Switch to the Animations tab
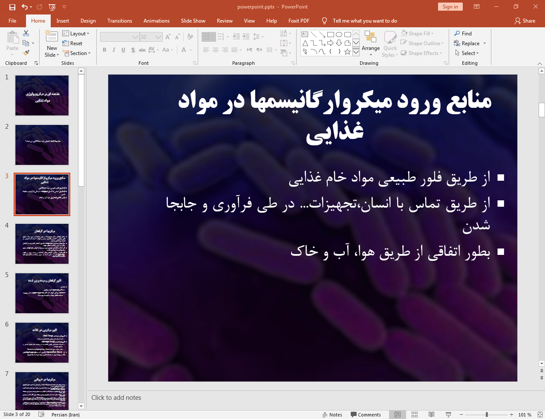 [156, 20]
